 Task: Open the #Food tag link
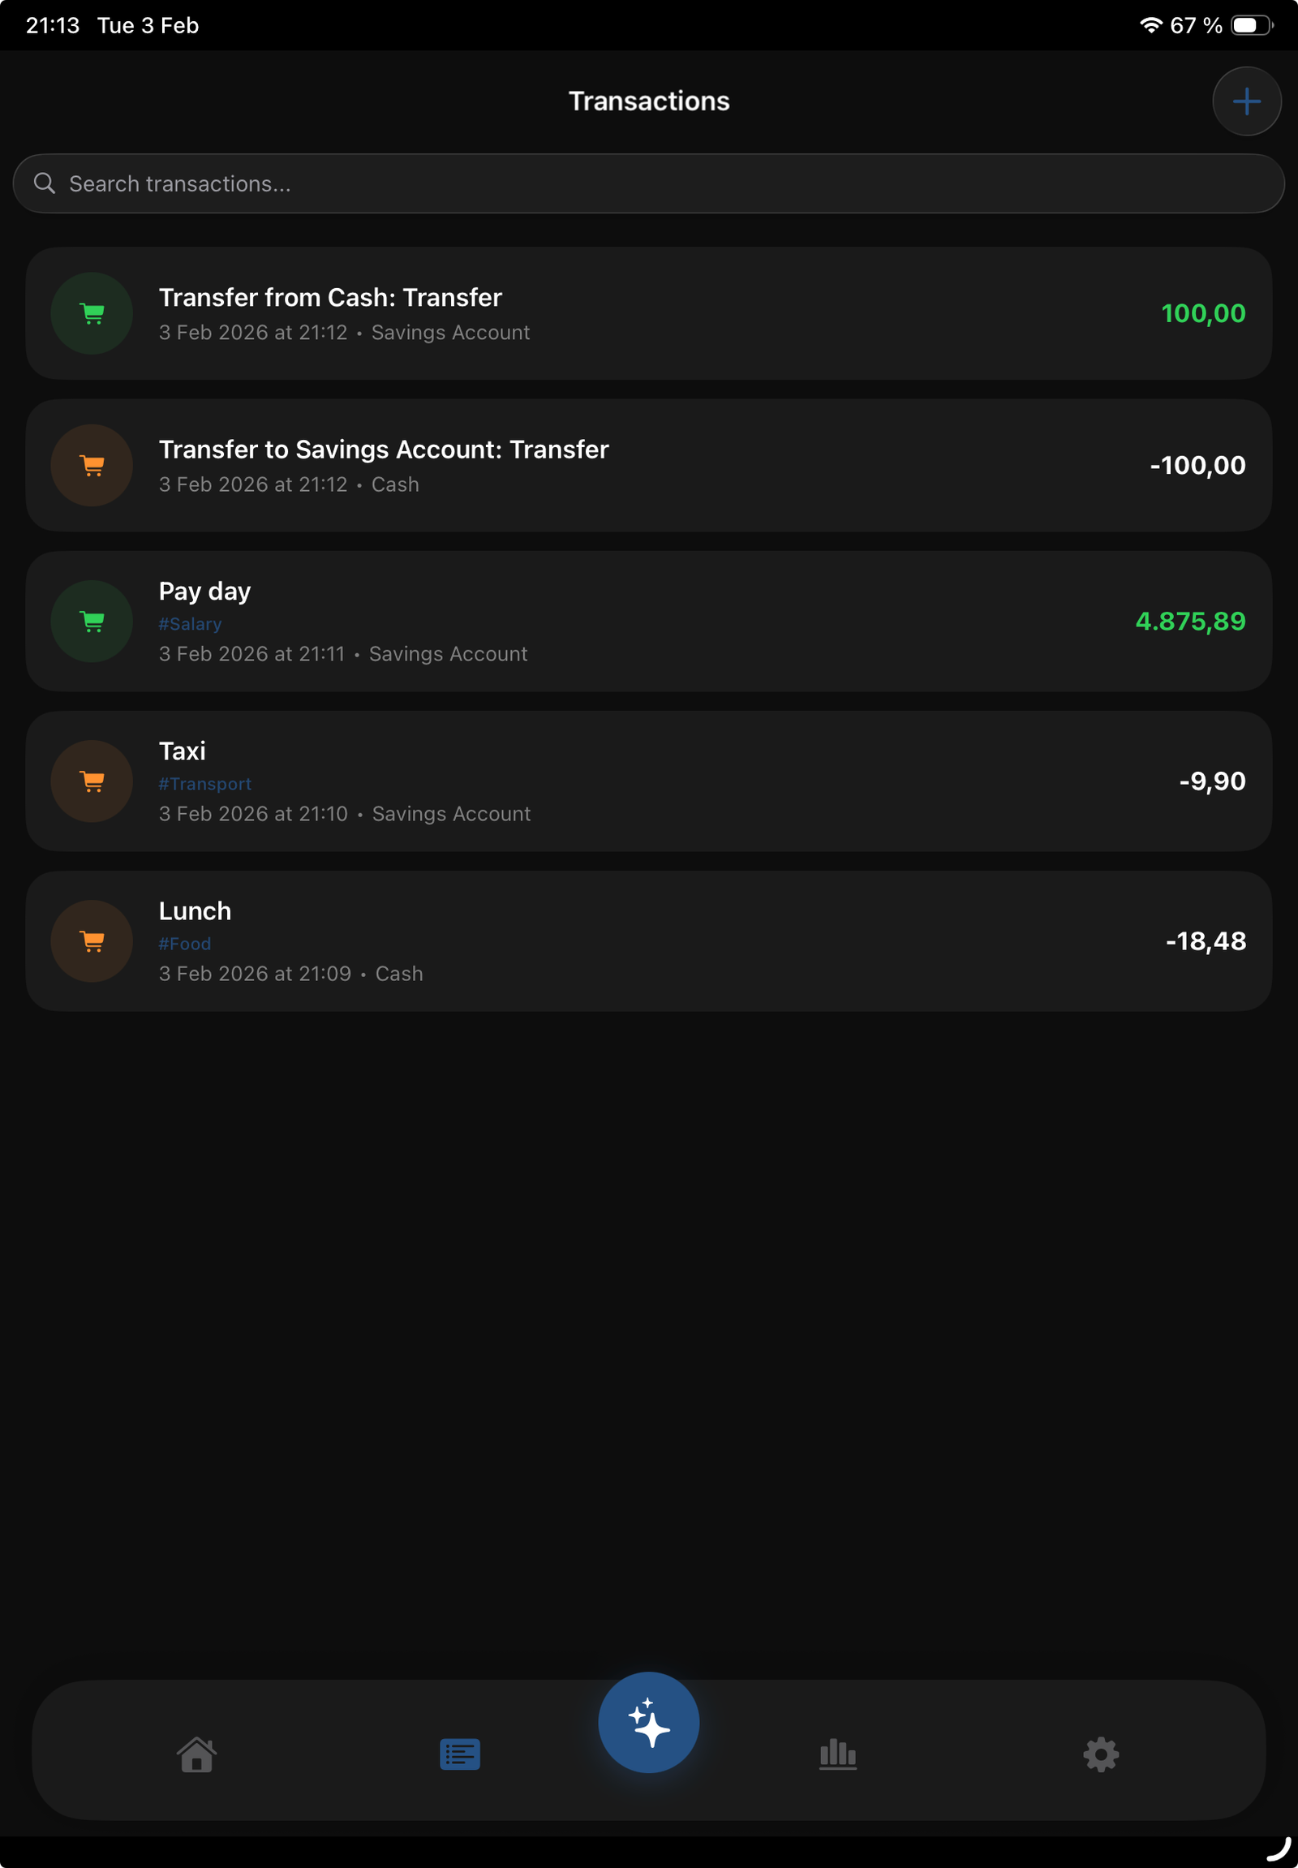185,944
